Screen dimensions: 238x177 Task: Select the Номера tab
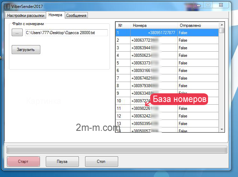point(55,15)
